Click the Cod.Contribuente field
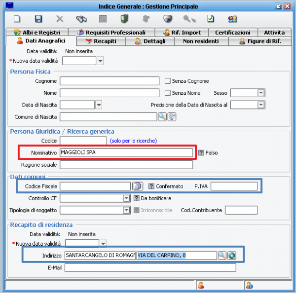 [241, 210]
